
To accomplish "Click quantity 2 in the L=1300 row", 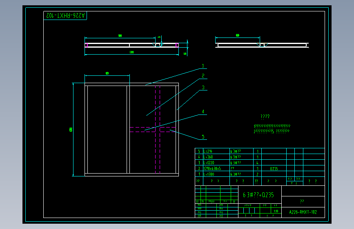I will [257, 174].
